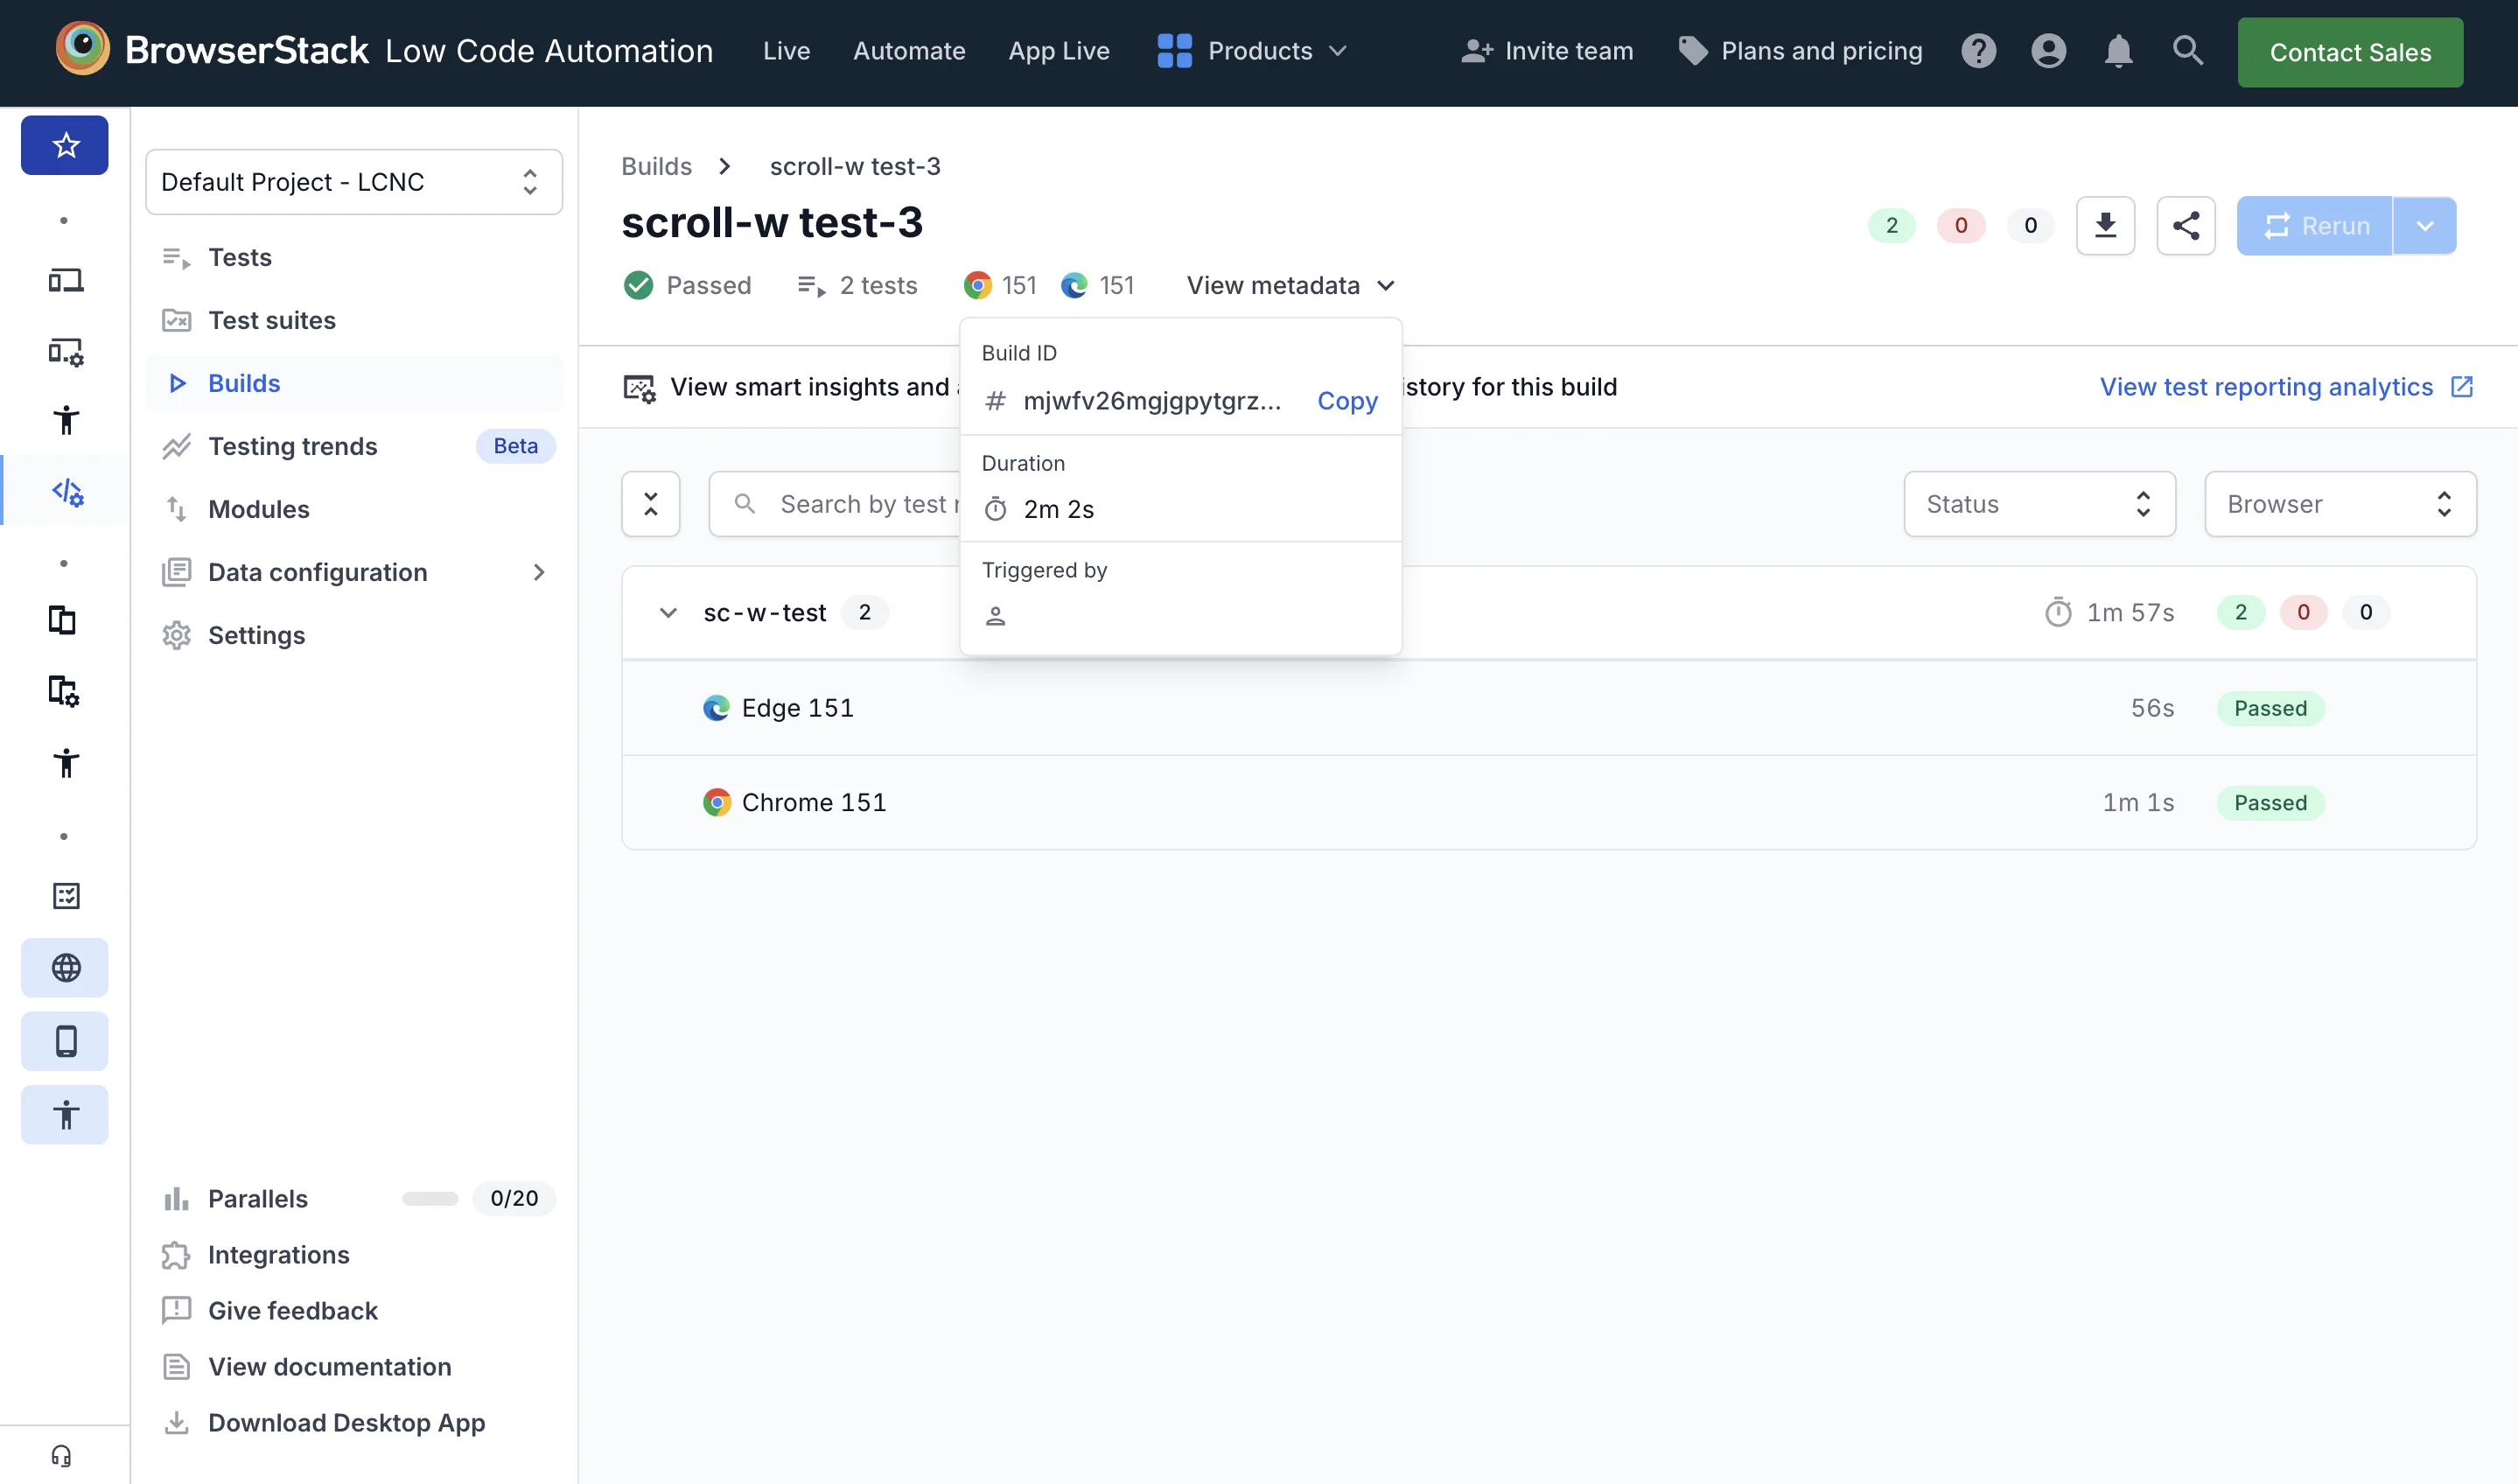Open the Rerun options arrow
This screenshot has width=2518, height=1484.
[x=2424, y=226]
